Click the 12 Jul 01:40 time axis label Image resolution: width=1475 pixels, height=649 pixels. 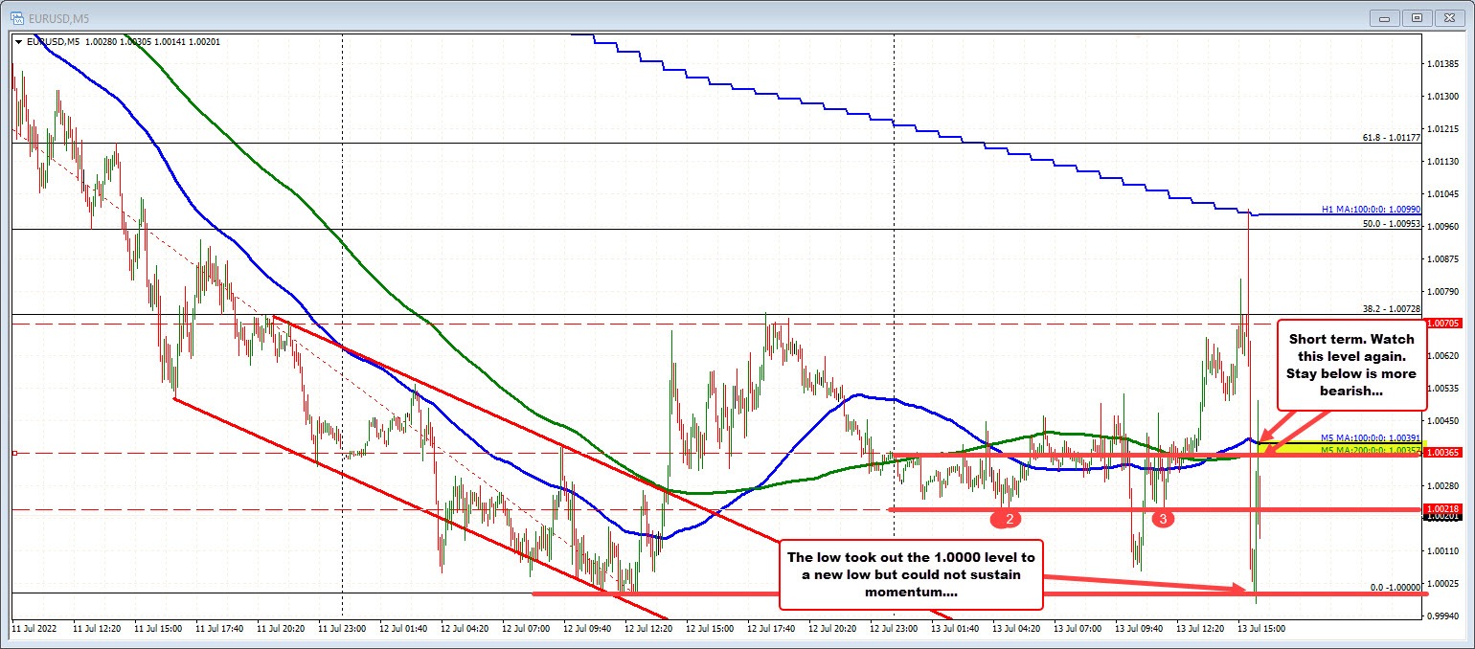click(x=403, y=629)
